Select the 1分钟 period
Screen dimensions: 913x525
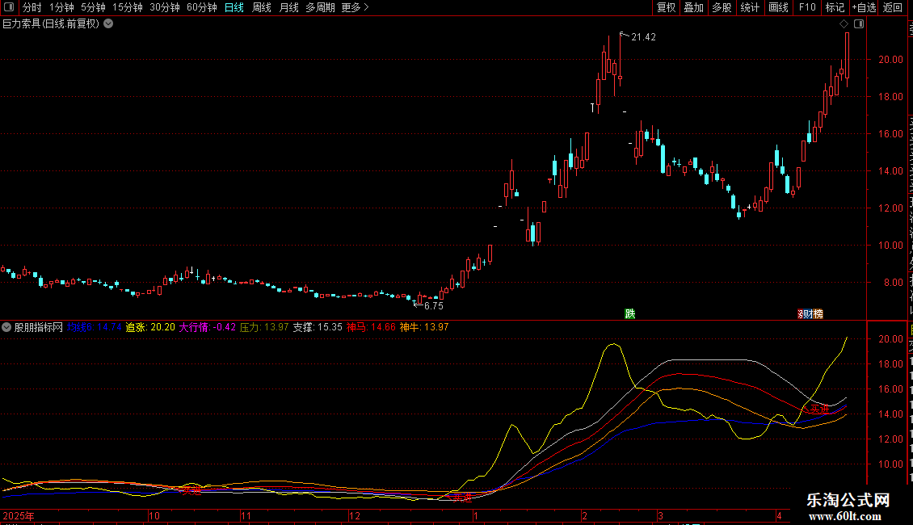(x=61, y=7)
